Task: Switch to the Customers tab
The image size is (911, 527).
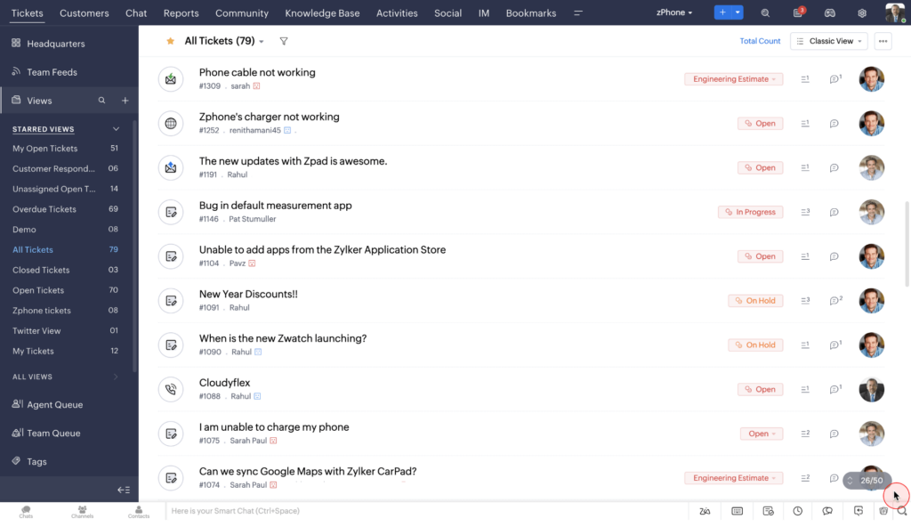Action: (85, 12)
